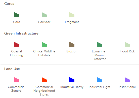
Task: Select the pink Commercial General symbol
Action: pyautogui.click(x=17, y=80)
